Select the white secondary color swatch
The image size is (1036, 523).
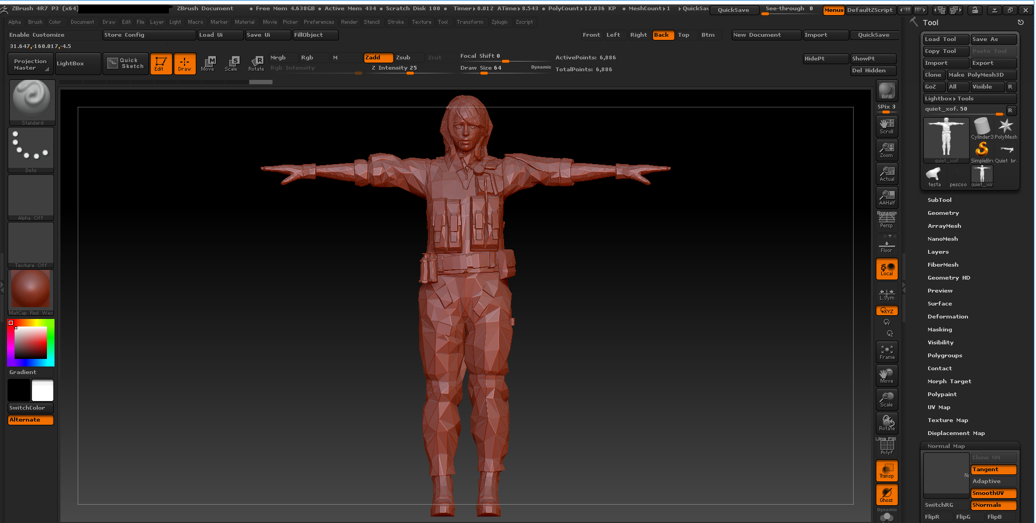(43, 390)
